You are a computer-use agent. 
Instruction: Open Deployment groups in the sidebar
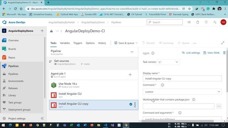tap(19, 110)
